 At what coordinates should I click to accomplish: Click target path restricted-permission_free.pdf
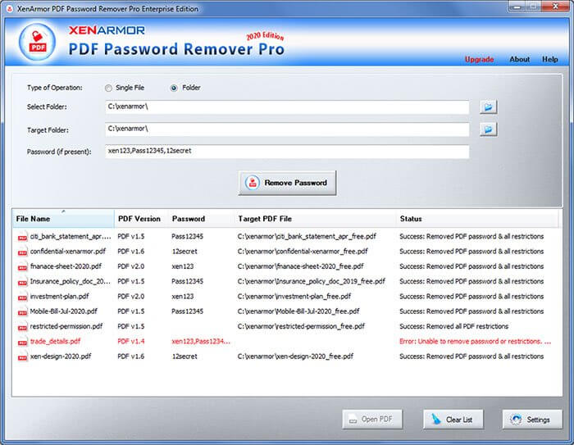pos(301,326)
